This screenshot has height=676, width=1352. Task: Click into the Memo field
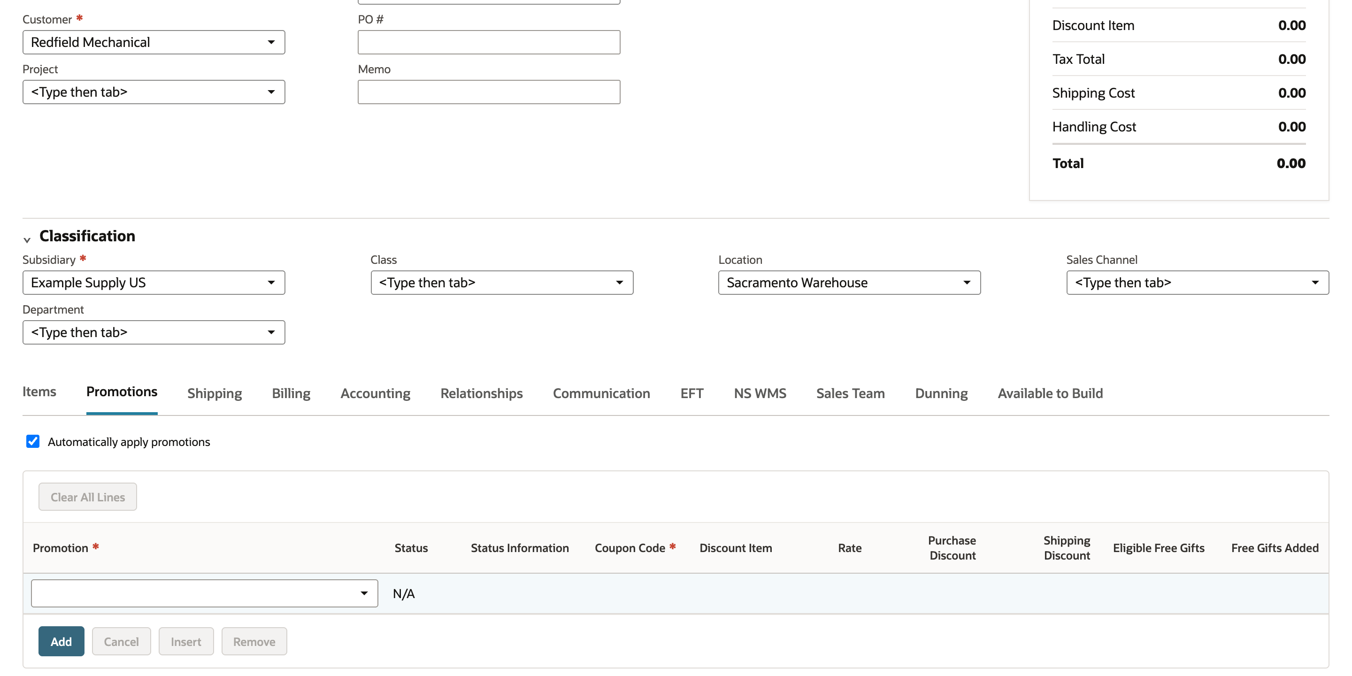point(489,92)
